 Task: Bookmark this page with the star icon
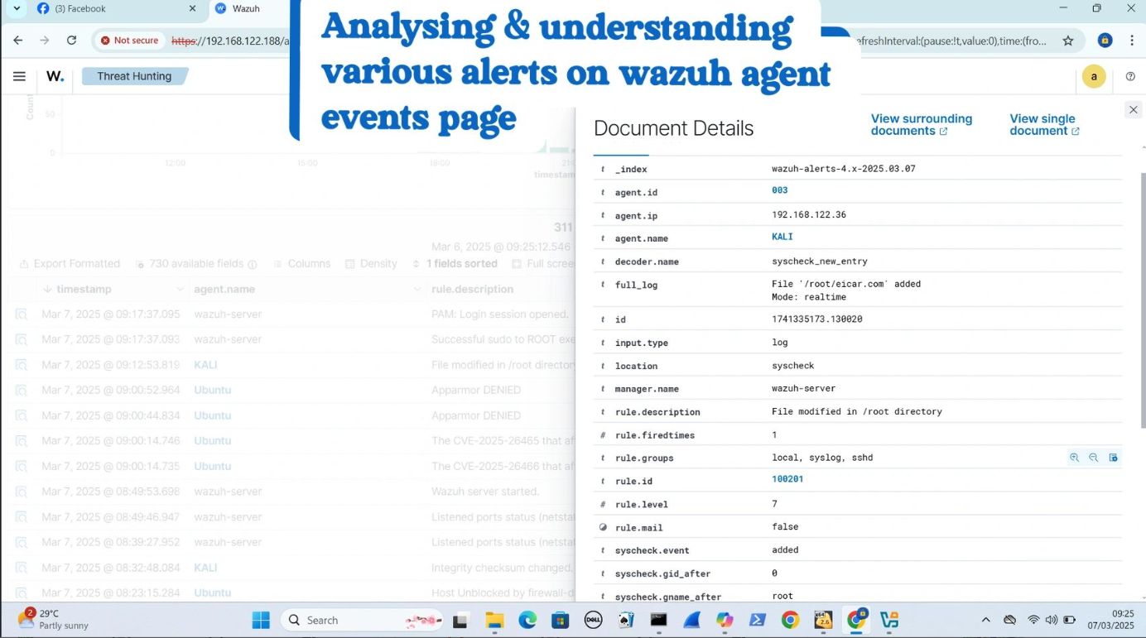tap(1068, 41)
